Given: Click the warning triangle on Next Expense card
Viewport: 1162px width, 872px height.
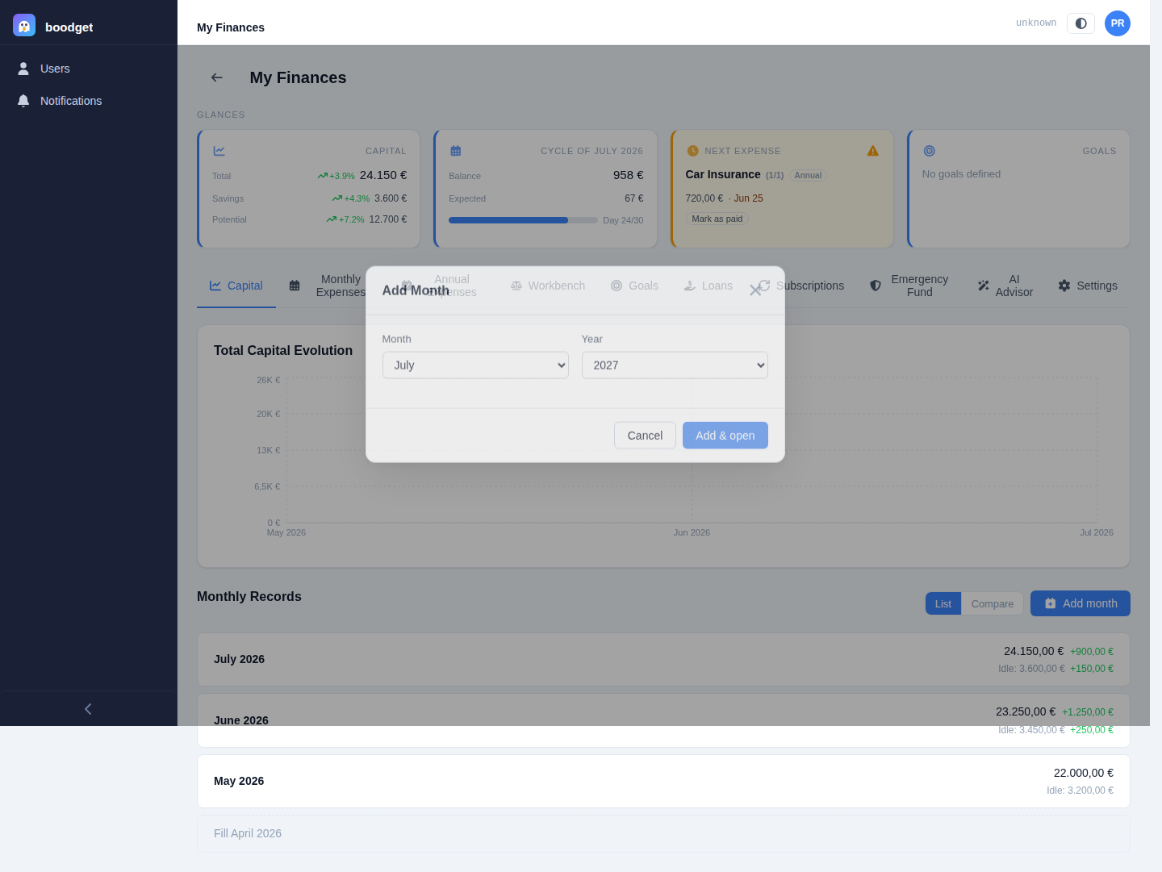Looking at the screenshot, I should click(x=873, y=151).
